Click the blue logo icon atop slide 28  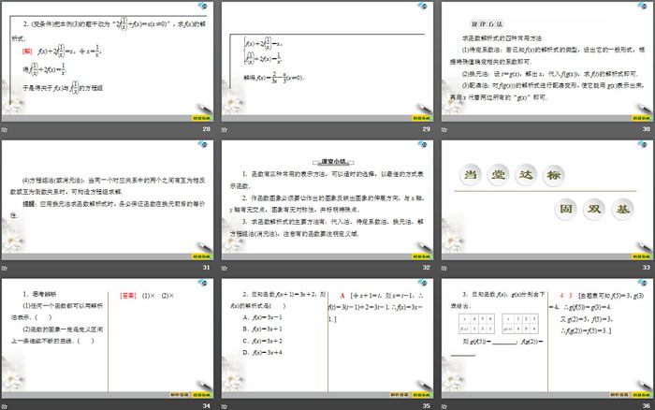coord(203,6)
